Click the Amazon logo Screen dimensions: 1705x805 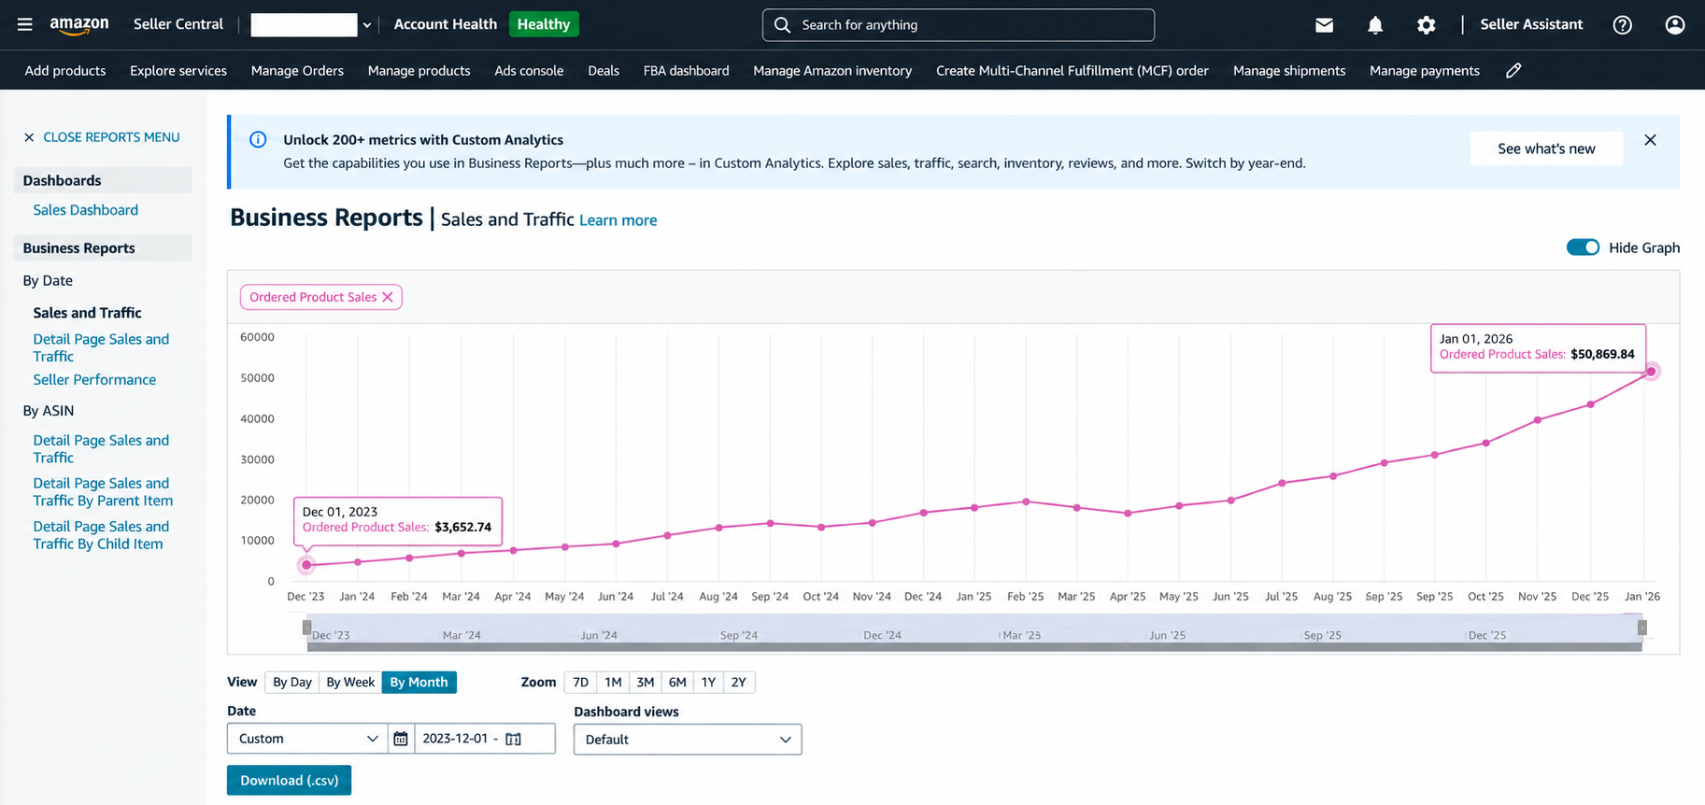pyautogui.click(x=79, y=25)
